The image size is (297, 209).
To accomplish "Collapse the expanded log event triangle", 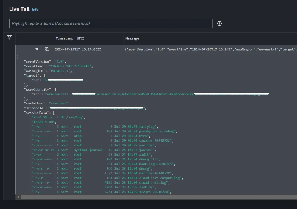I will click(x=37, y=49).
